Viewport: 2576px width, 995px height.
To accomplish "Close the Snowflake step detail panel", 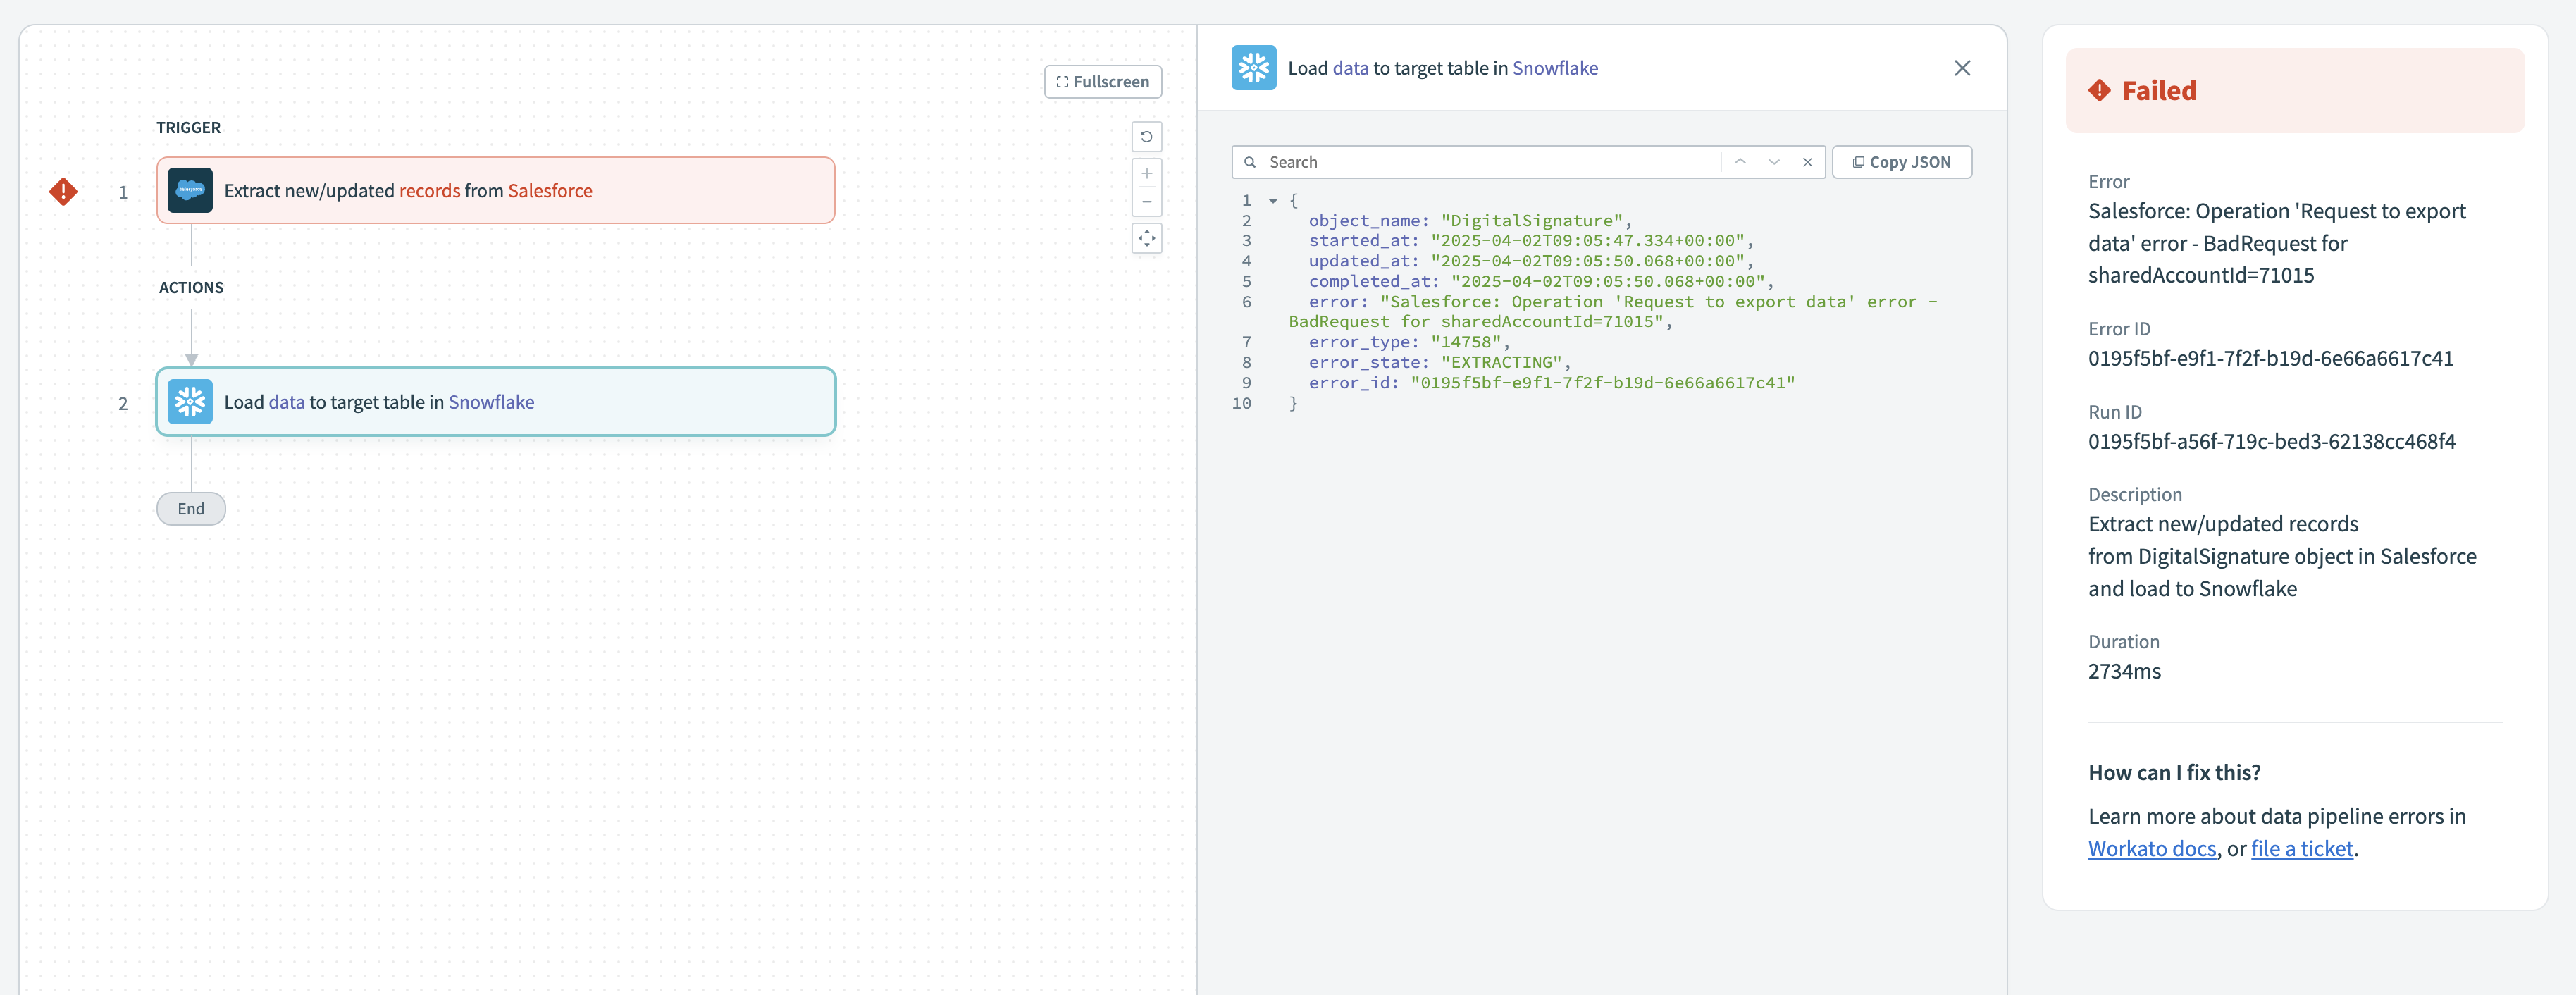I will (1962, 68).
